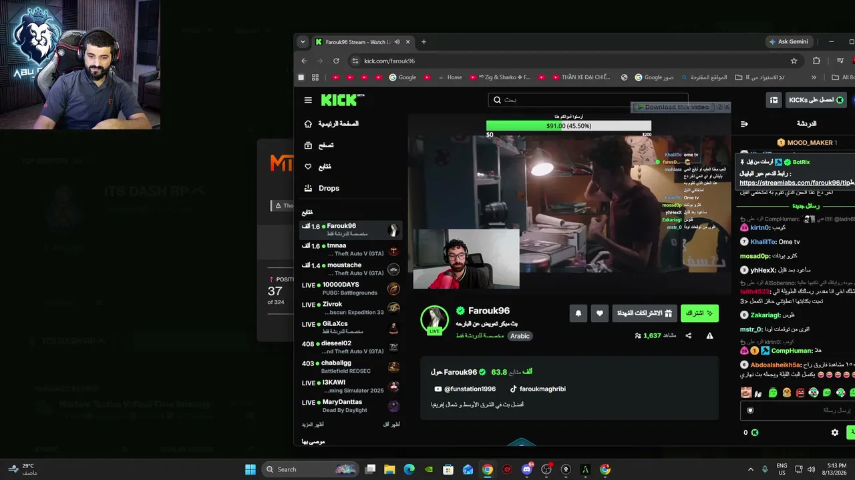
Task: Open the Browse icon in Kick sidebar
Action: click(308, 145)
